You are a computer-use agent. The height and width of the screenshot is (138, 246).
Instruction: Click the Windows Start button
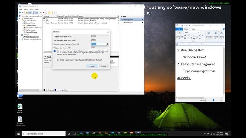(18, 134)
